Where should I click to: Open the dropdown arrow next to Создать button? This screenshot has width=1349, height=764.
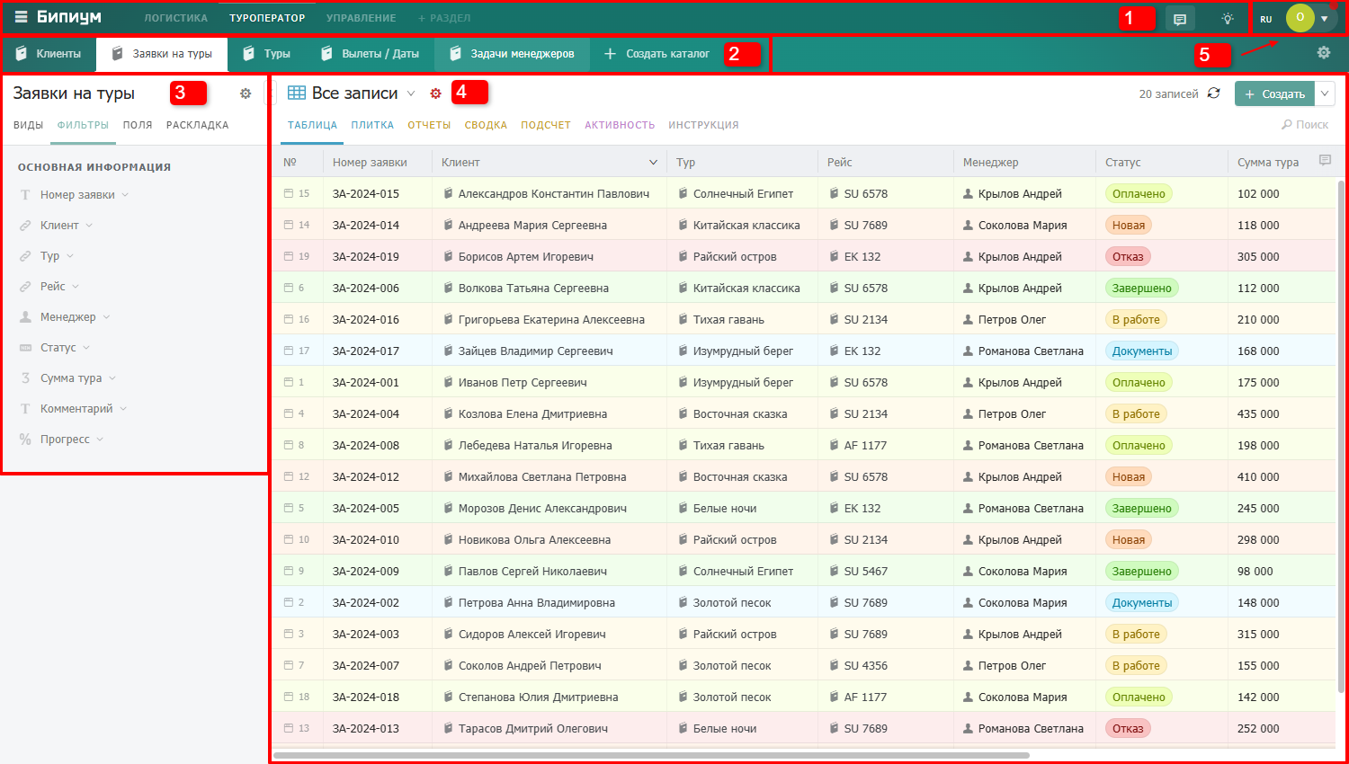coord(1325,93)
